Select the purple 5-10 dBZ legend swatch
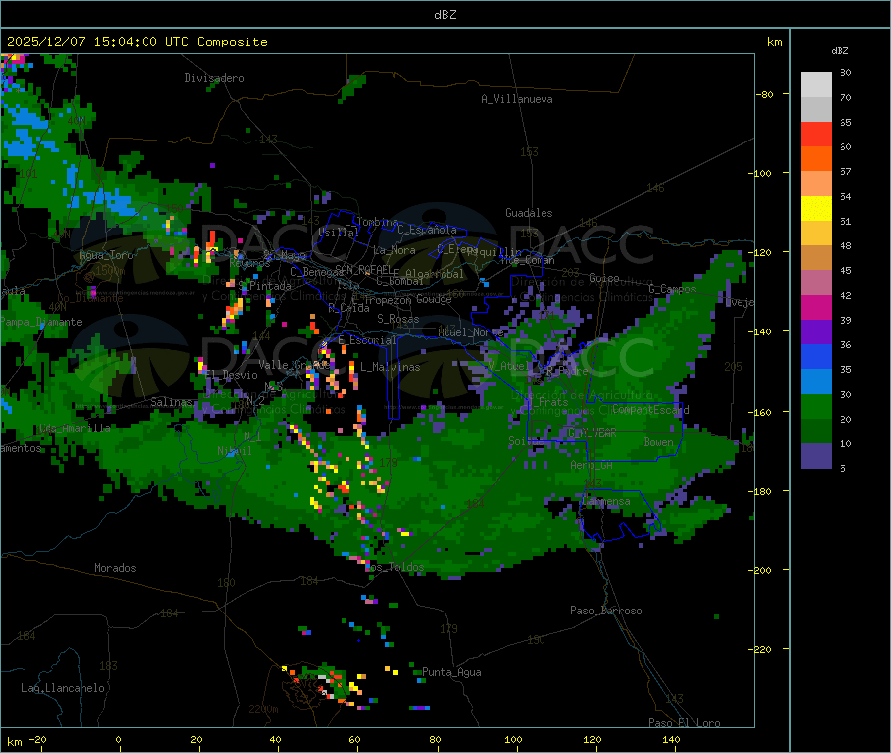The width and height of the screenshot is (891, 753). (x=816, y=456)
